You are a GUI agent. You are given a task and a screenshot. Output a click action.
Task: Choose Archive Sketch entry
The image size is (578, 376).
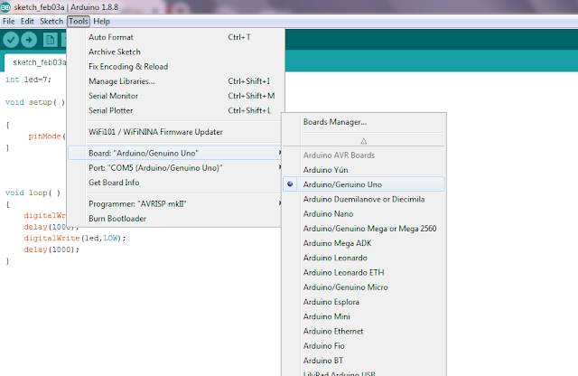tap(175, 52)
